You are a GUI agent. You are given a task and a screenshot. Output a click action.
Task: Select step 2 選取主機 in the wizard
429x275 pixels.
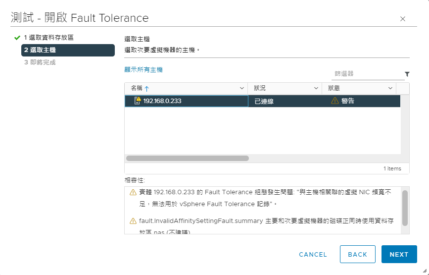click(68, 50)
